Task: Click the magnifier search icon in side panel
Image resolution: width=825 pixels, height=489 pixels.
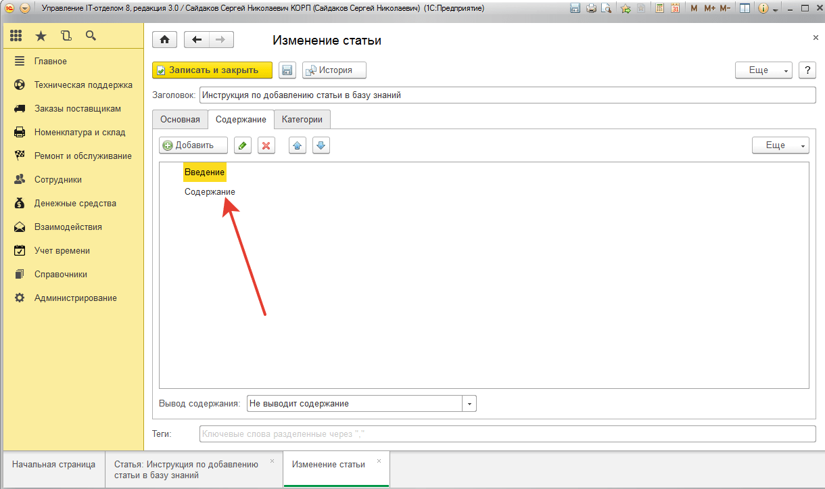Action: [91, 36]
